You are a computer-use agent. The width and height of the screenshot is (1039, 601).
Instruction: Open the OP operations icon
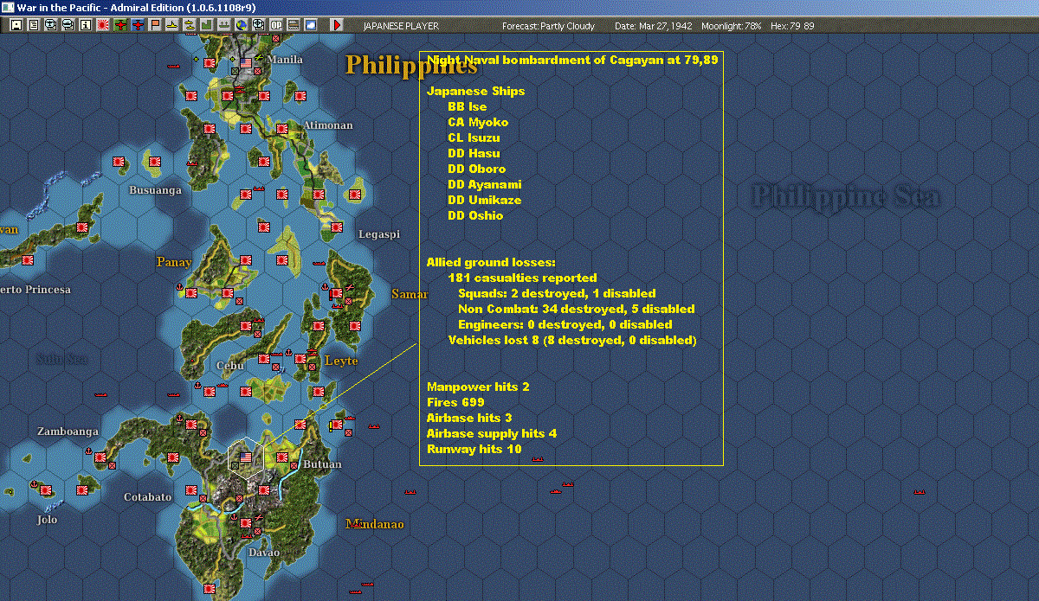pos(276,26)
